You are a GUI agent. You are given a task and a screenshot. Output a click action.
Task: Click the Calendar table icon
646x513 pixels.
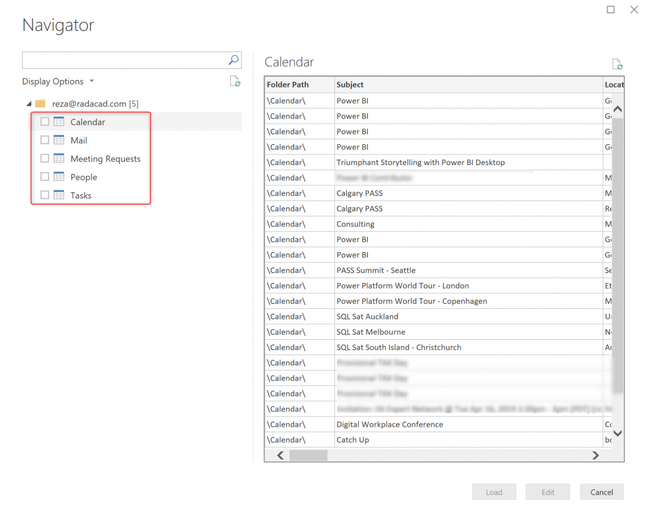click(x=59, y=122)
